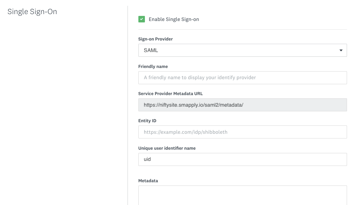Click the 'Unique user identifier name' label
Screen dimensions: 355x205
(x=167, y=148)
